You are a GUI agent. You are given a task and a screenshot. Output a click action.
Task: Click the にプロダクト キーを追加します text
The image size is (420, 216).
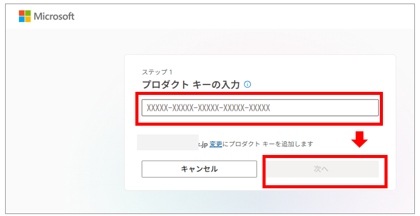(268, 144)
